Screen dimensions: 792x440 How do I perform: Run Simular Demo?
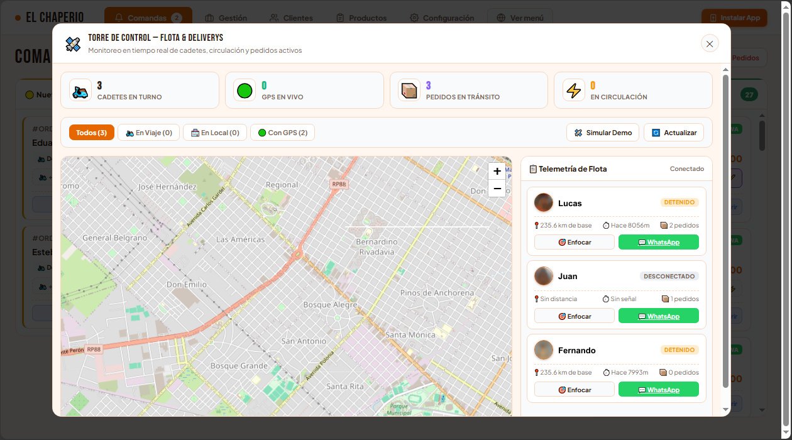[603, 133]
